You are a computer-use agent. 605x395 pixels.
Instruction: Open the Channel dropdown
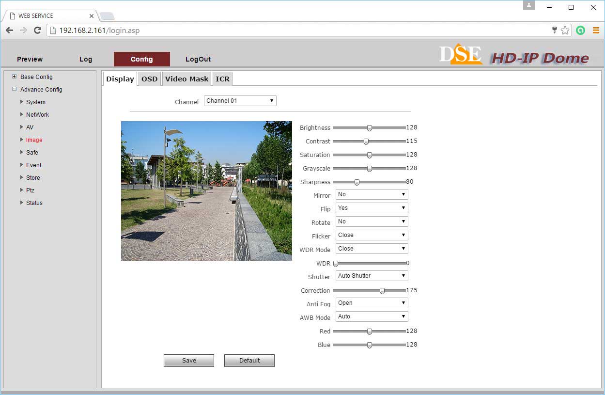240,101
